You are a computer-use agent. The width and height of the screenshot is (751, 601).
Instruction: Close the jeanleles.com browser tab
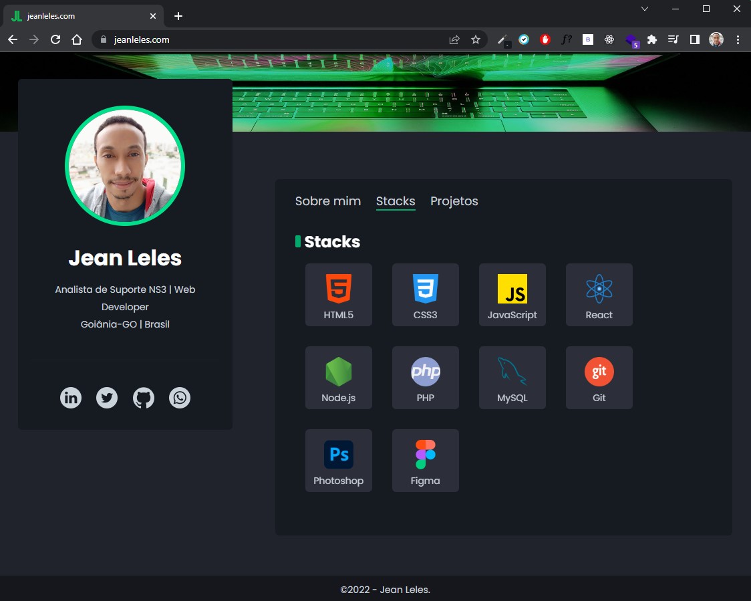click(153, 16)
